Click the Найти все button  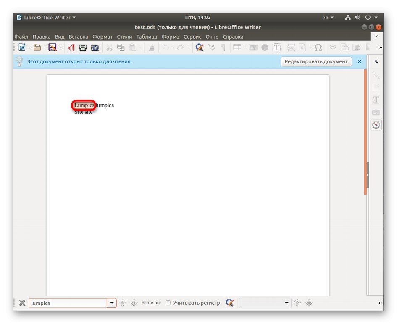151,303
